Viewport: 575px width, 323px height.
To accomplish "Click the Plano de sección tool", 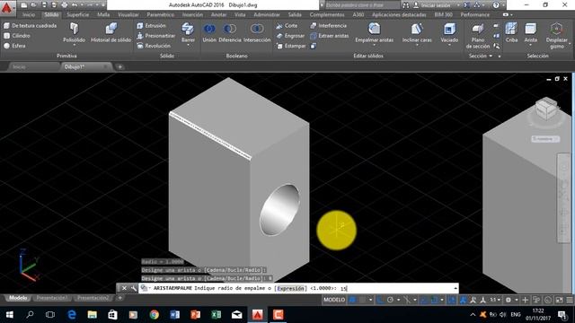I will coord(478,36).
